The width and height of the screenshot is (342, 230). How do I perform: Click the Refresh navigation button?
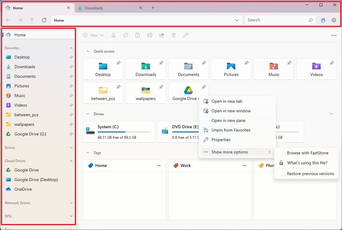pos(44,20)
